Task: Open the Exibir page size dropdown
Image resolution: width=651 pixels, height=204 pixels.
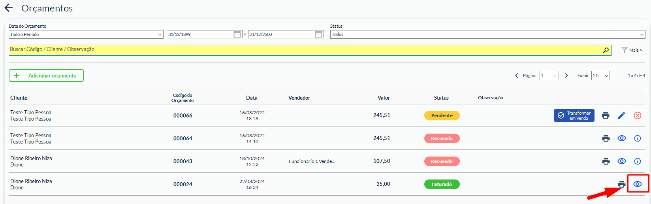Action: point(600,76)
